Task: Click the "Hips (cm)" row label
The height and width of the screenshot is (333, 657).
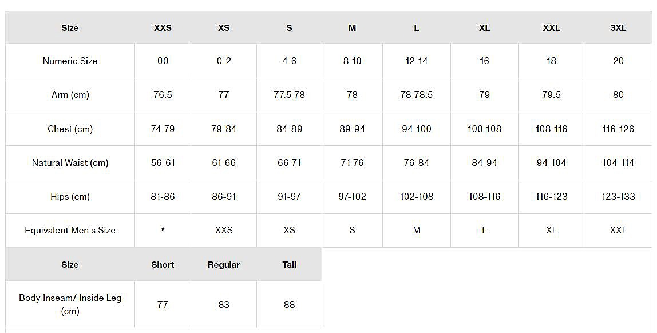Action: (x=70, y=197)
